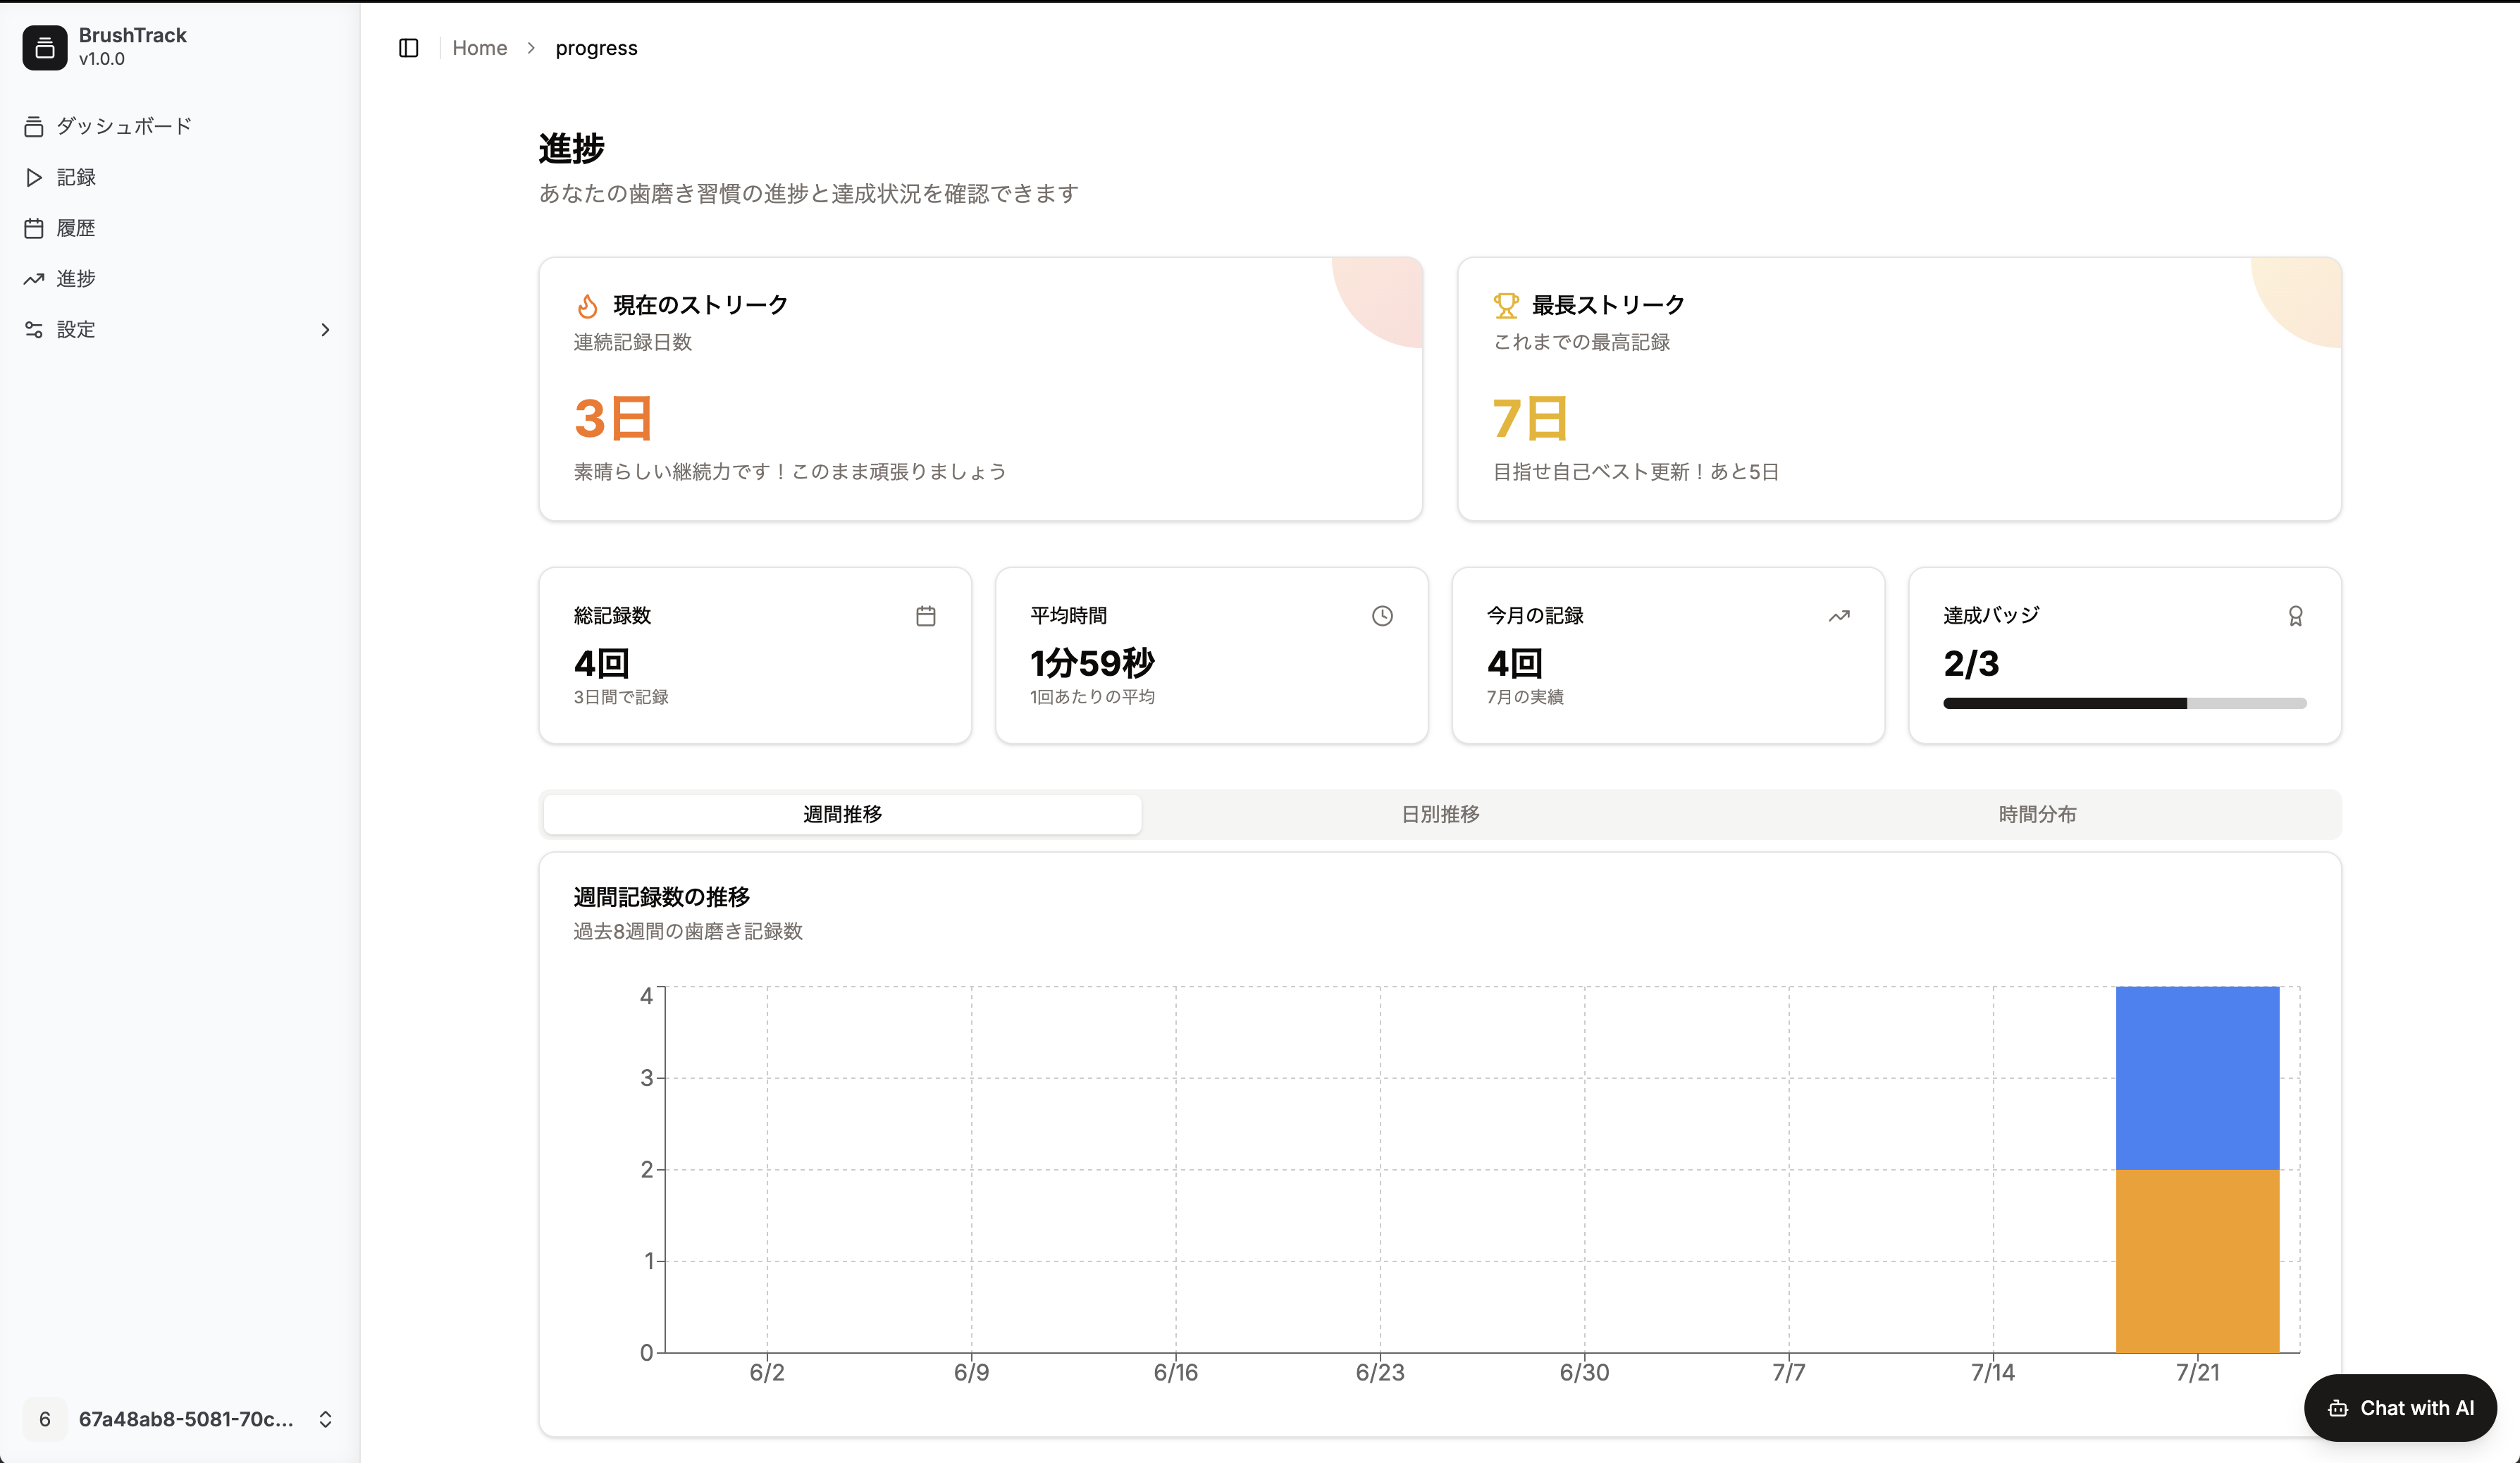Click the 最長ストリーク card title
The image size is (2520, 1463).
coord(1608,305)
